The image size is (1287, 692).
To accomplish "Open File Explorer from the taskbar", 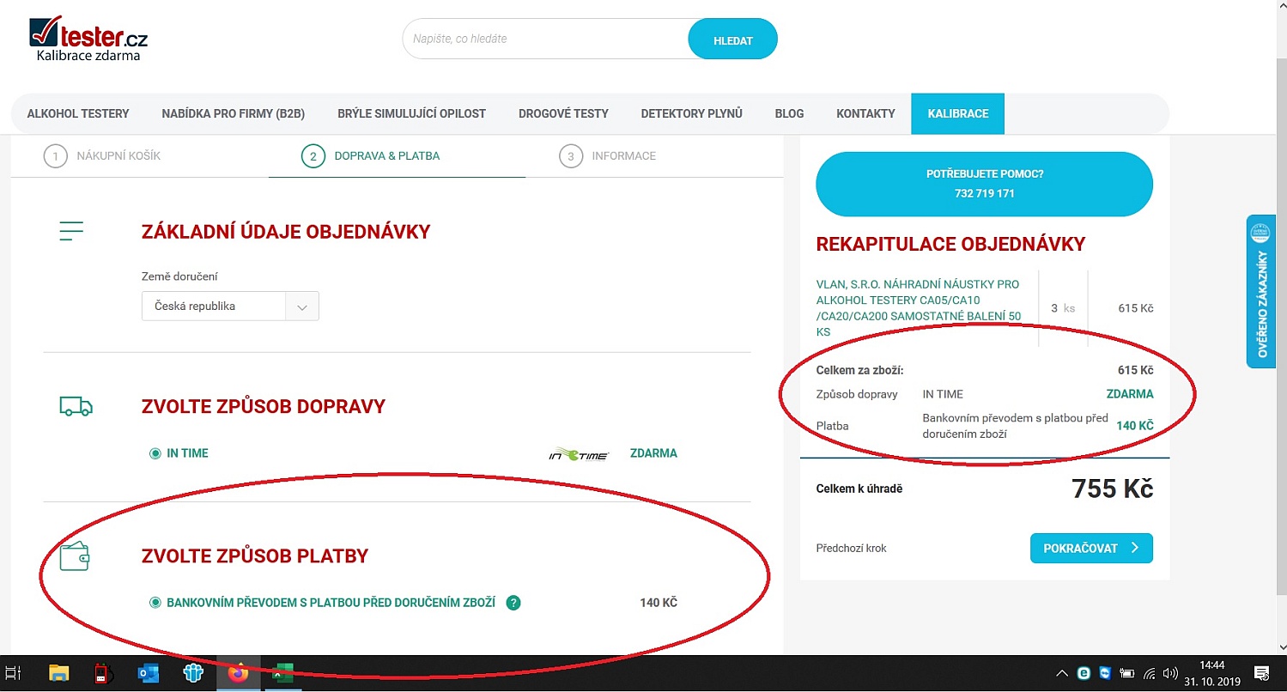I will tap(58, 673).
